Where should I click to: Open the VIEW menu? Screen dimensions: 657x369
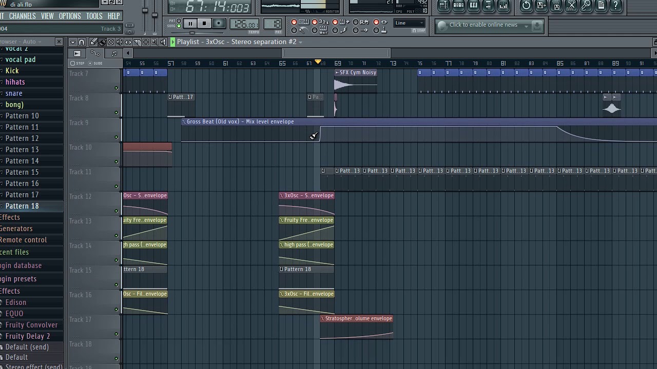pos(47,16)
